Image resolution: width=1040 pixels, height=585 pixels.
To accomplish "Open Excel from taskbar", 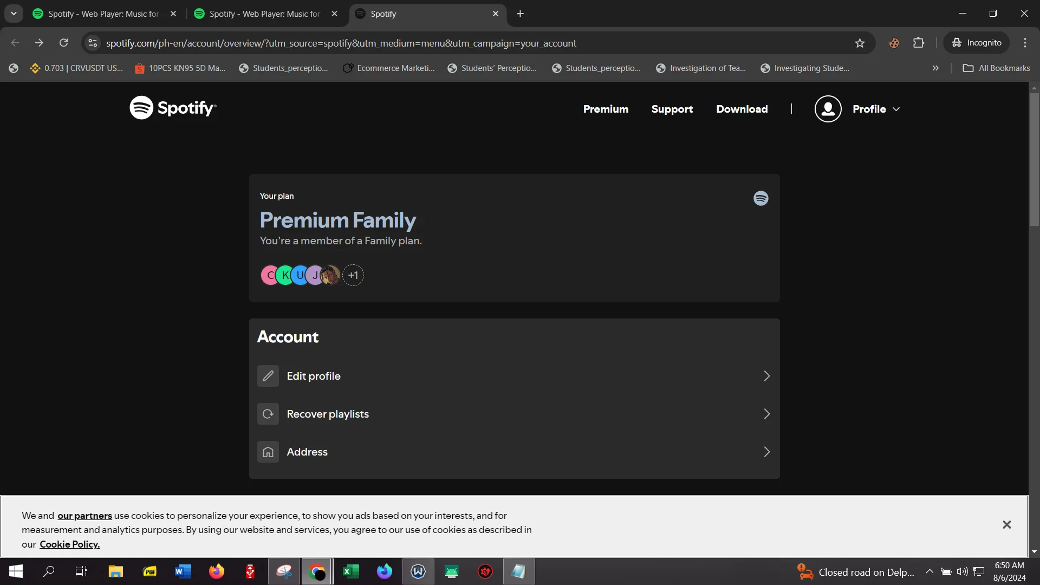I will tap(351, 571).
